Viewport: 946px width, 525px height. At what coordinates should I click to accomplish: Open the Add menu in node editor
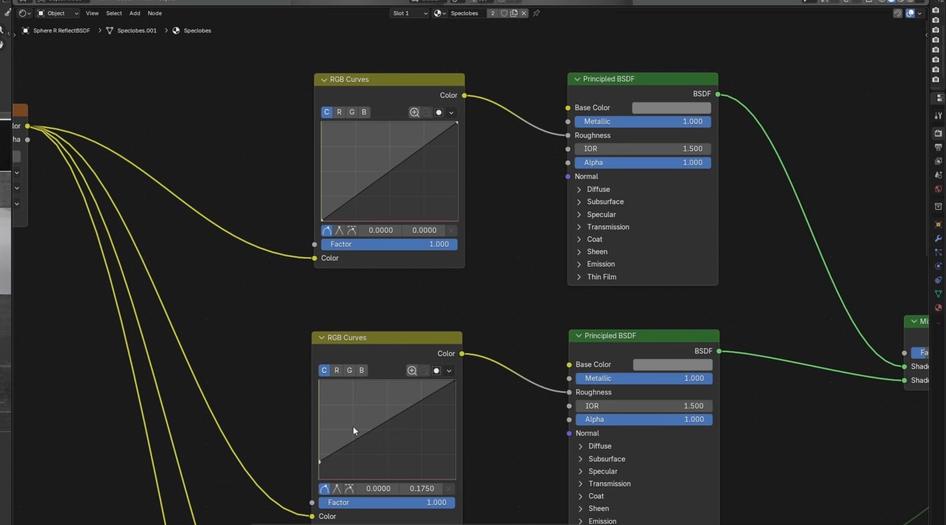click(x=135, y=13)
